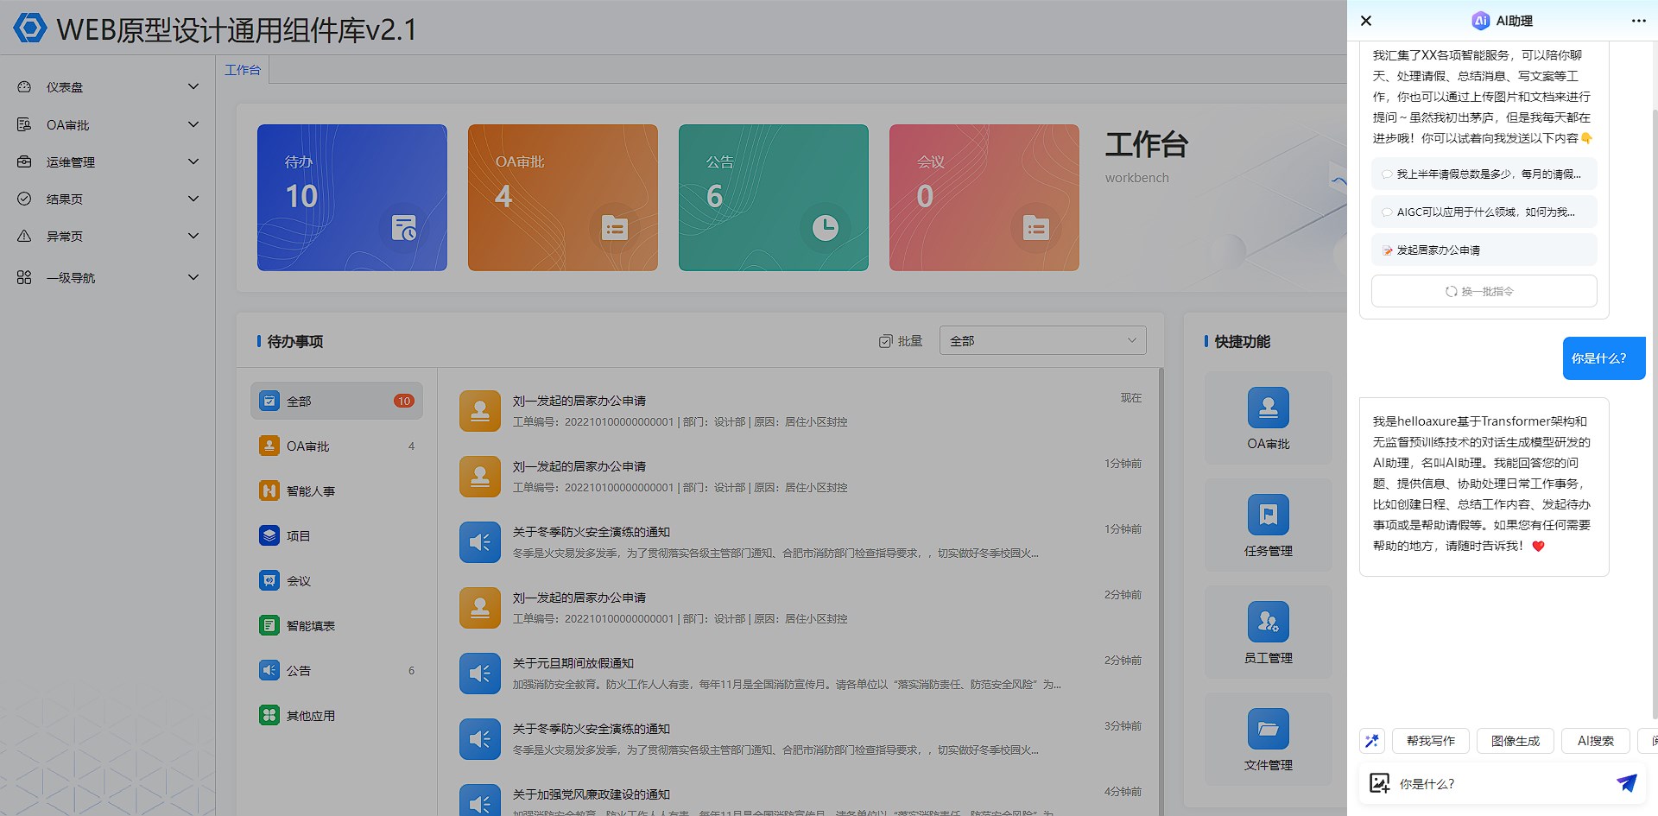The image size is (1658, 816).
Task: Open the AI assistant more options menu
Action: 1638,21
